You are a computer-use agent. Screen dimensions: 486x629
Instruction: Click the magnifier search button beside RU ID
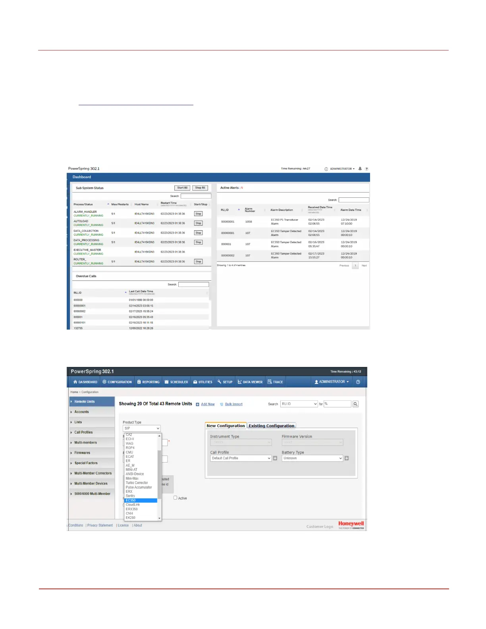[355, 404]
